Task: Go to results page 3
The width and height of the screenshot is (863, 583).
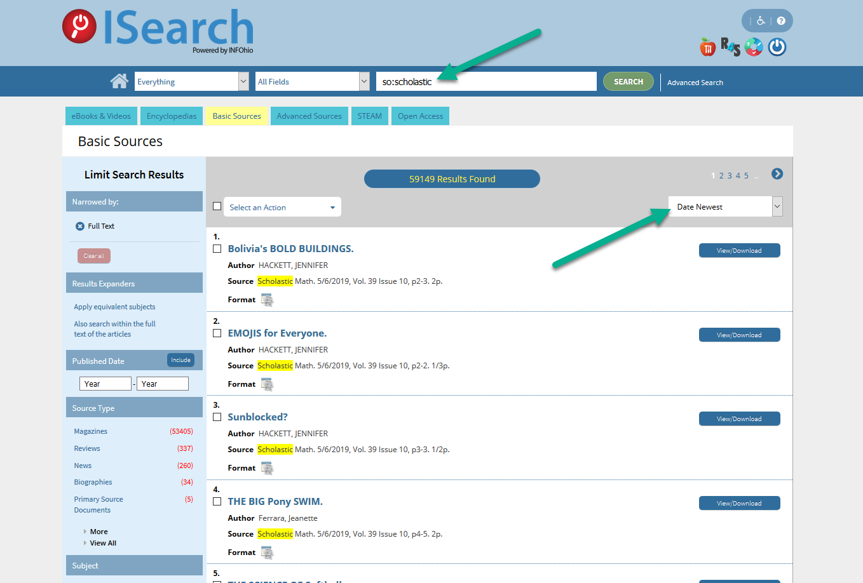Action: click(730, 176)
